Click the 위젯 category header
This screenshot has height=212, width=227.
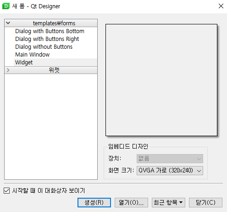51,70
